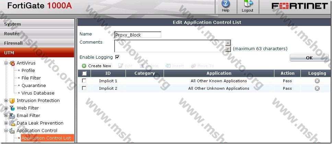
Task: Click the Comments scroll down arrow
Action: pyautogui.click(x=228, y=49)
